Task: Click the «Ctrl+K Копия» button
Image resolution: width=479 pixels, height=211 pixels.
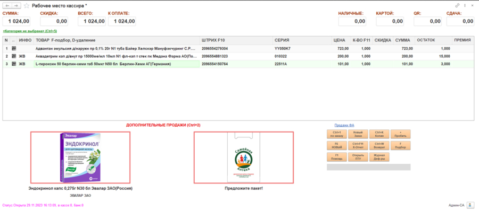Action: point(379,134)
